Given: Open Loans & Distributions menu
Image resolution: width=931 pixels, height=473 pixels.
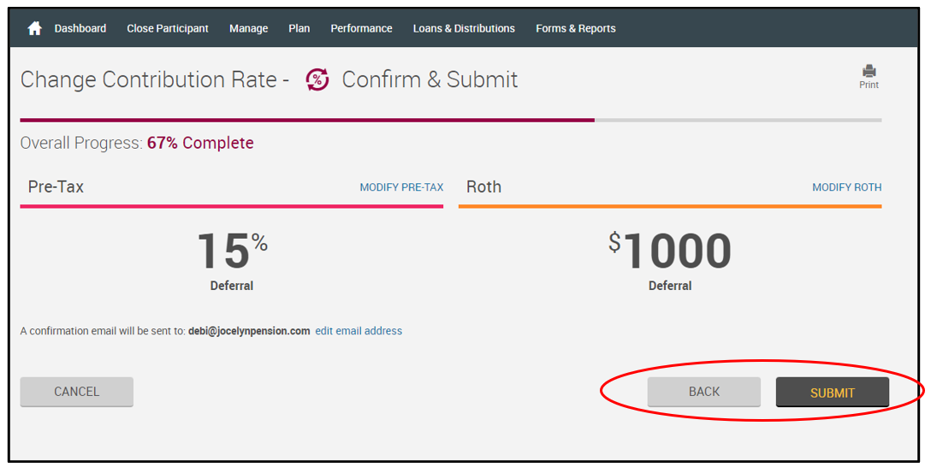Looking at the screenshot, I should tap(464, 28).
